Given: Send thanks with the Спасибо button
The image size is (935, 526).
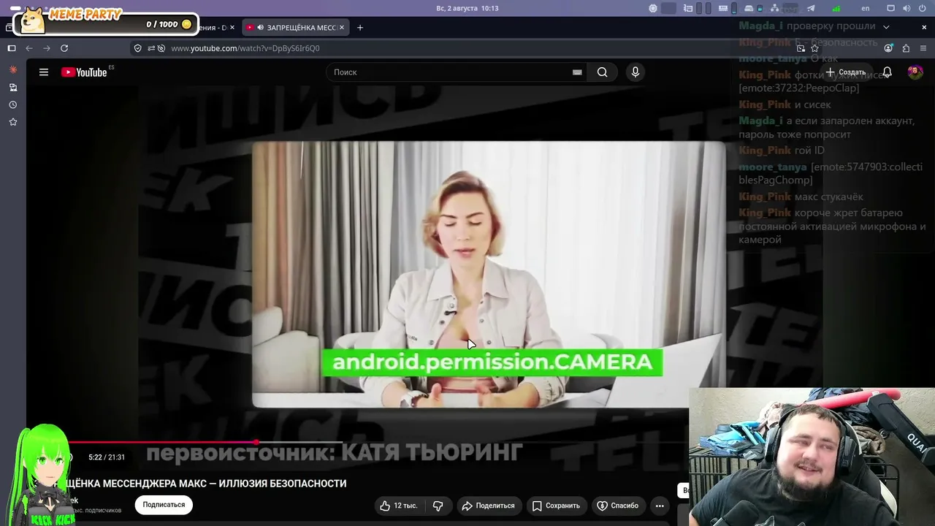Looking at the screenshot, I should tap(618, 506).
